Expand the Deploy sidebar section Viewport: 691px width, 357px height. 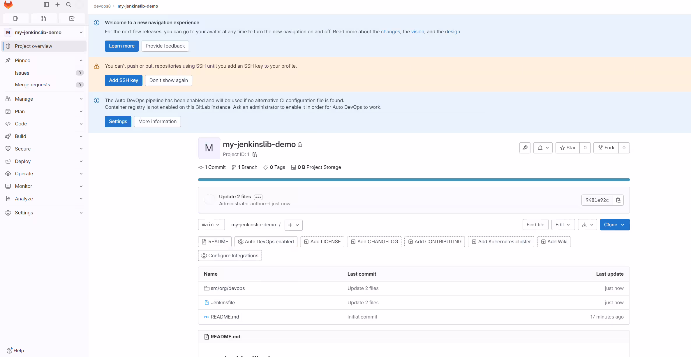[x=44, y=161]
